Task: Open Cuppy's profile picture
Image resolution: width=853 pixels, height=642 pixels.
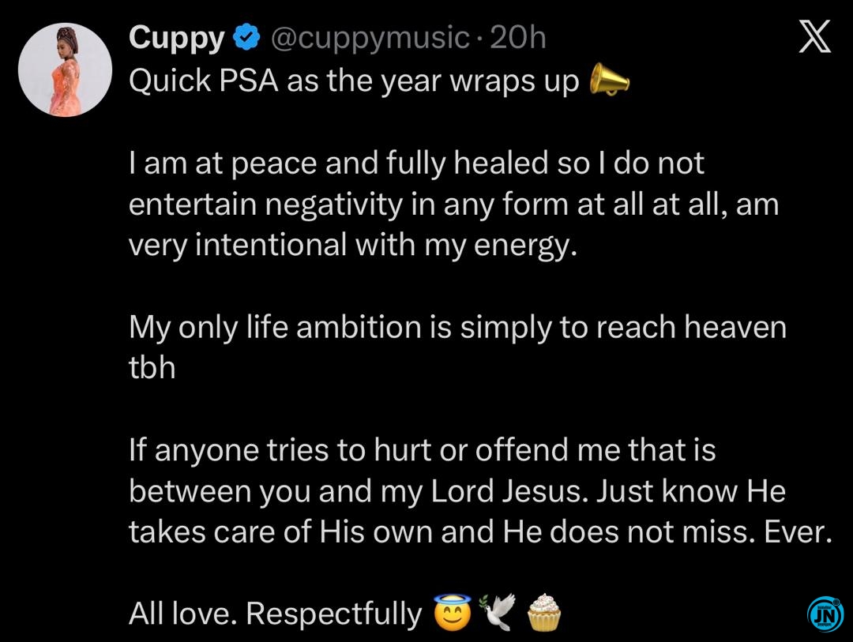Action: coord(65,69)
